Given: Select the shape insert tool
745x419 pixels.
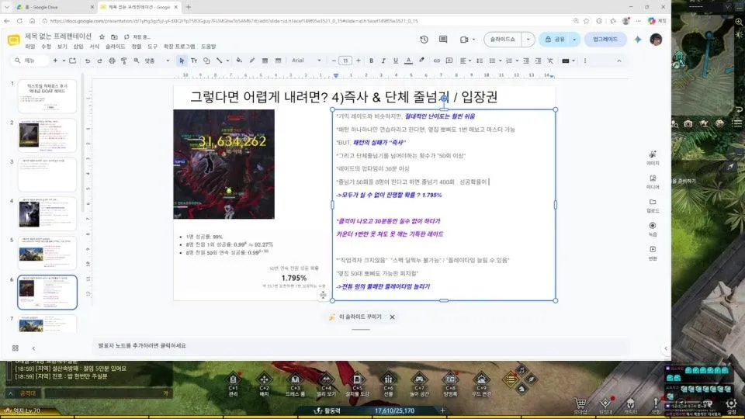Looking at the screenshot, I should (x=206, y=61).
